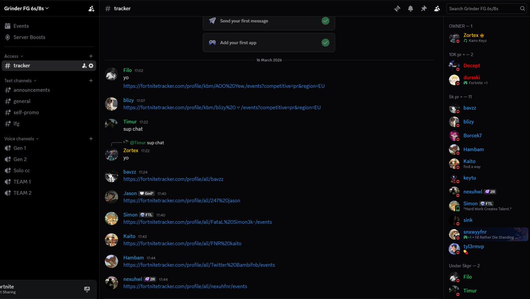The width and height of the screenshot is (530, 299).
Task: Click the screen share icon in Fortnite panel
Action: (87, 289)
